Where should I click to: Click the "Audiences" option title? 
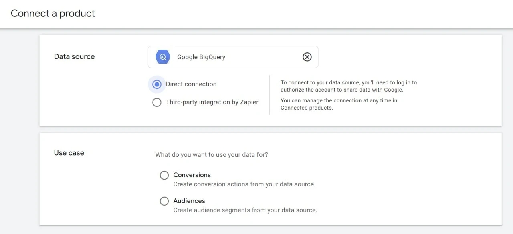189,201
